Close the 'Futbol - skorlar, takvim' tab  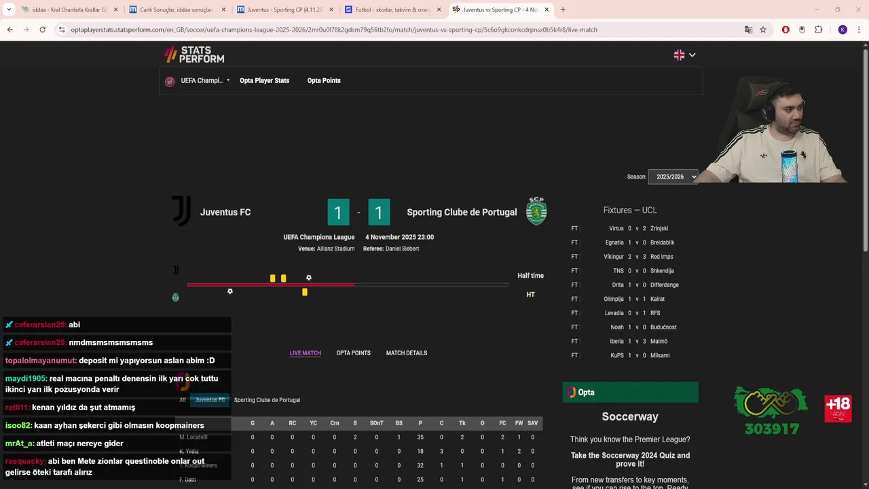439,10
